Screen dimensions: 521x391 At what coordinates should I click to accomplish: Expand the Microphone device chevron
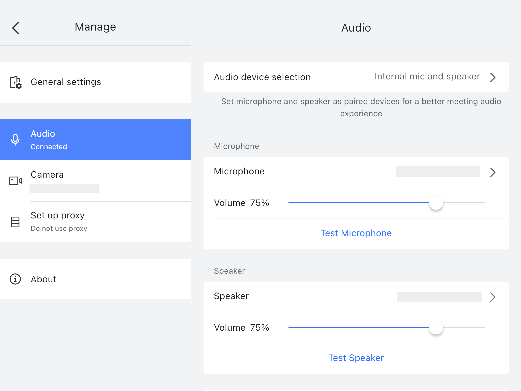coord(493,172)
